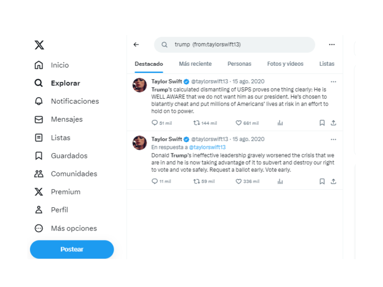This screenshot has width=383, height=287.
Task: Go back using the left arrow
Action: click(136, 45)
